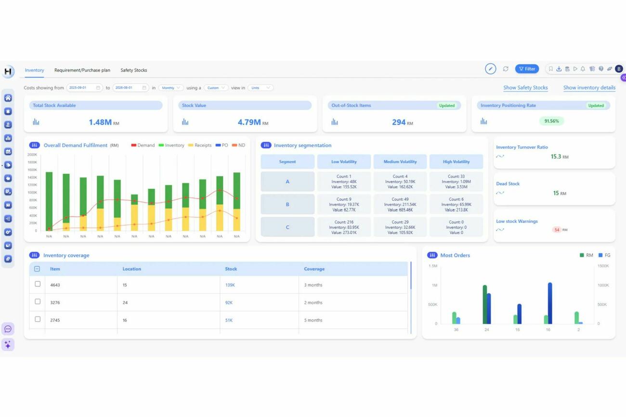Toggle the select-all checkbox in the Item header
The image size is (626, 417).
point(37,269)
